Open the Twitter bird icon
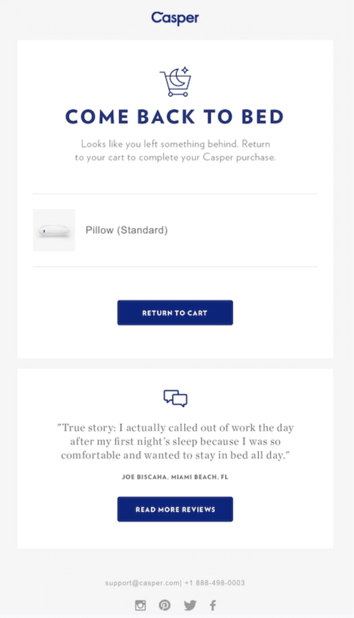Viewport: 354px width, 618px height. coord(190,606)
